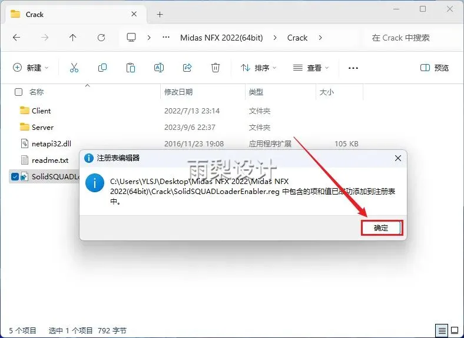Paste with the clipboard icon
The image size is (464, 338).
tap(131, 68)
